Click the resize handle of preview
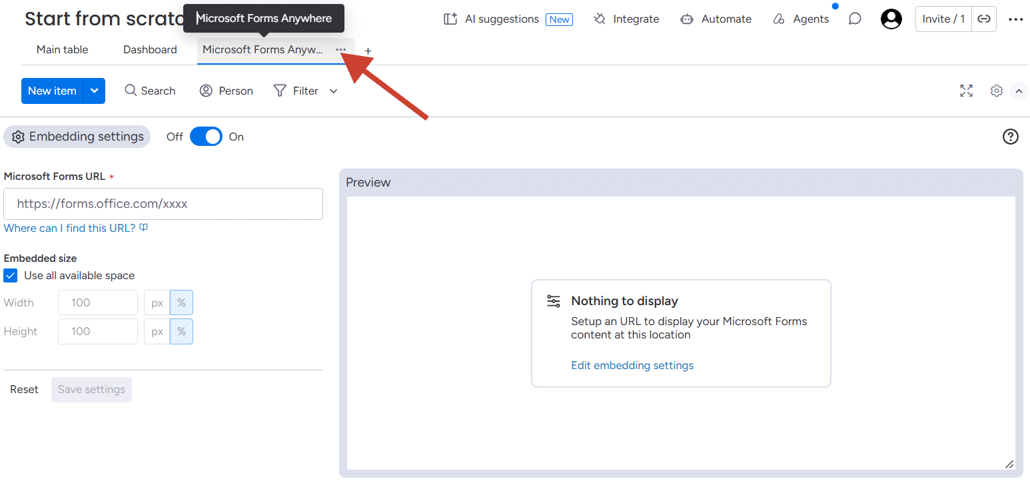The width and height of the screenshot is (1030, 487). (1009, 464)
